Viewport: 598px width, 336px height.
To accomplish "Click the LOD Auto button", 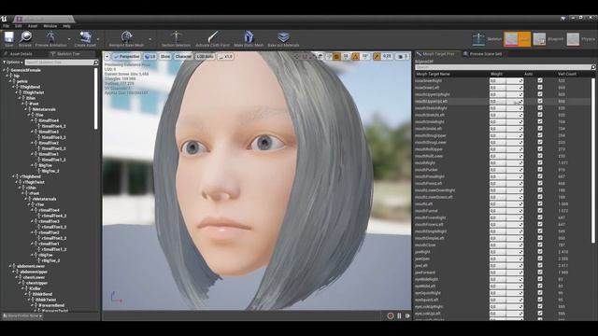I will (206, 56).
